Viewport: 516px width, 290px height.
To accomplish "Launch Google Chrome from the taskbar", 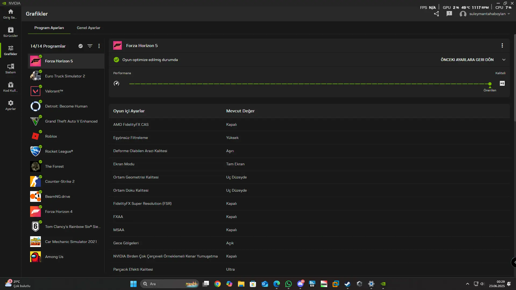I will click(x=218, y=284).
